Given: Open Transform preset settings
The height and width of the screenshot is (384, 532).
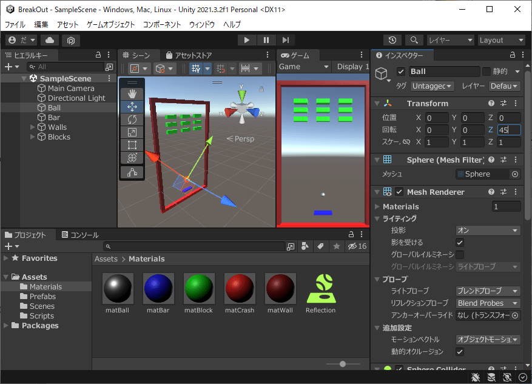Looking at the screenshot, I should [x=503, y=104].
